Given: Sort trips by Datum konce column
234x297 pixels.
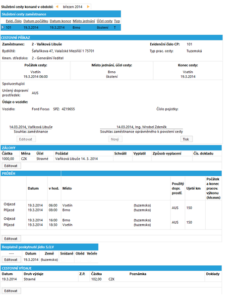Looking at the screenshot, I should coord(60,21).
